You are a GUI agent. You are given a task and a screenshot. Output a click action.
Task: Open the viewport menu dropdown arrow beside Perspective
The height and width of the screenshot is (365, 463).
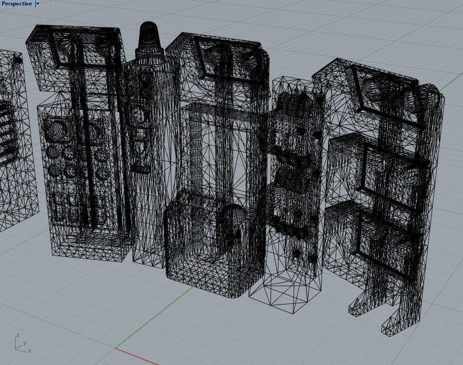tap(38, 4)
